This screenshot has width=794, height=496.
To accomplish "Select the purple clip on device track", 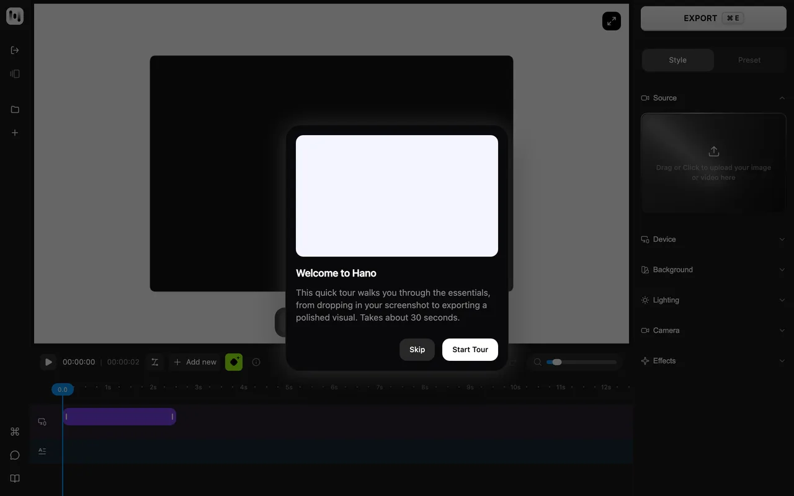I will 119,417.
